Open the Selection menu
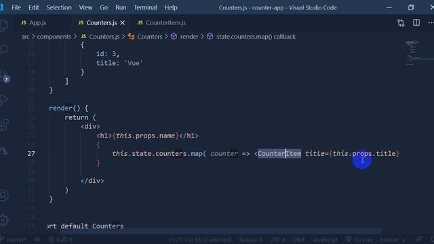 [59, 7]
